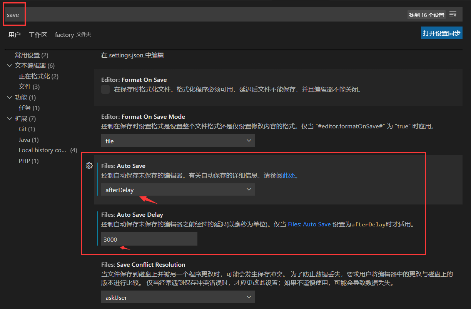Enable the Editor: Format On Save checkbox

(x=105, y=89)
